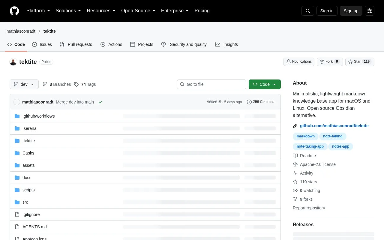The height and width of the screenshot is (240, 384).
Task: Switch to the Insights tab
Action: tap(227, 44)
